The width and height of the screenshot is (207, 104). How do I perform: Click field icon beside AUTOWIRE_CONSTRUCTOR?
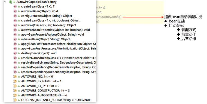pyautogui.click(x=15, y=91)
